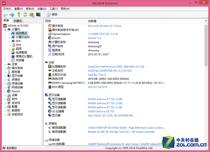Expand the DirectX tree node
Viewport: 210px width, 152px height.
coord(5,92)
